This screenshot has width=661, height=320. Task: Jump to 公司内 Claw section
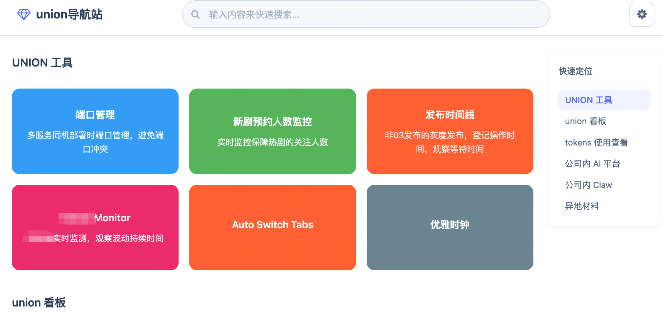[x=588, y=185]
